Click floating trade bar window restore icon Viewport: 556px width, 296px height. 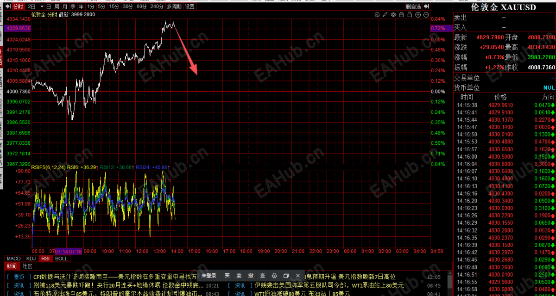[286, 276]
